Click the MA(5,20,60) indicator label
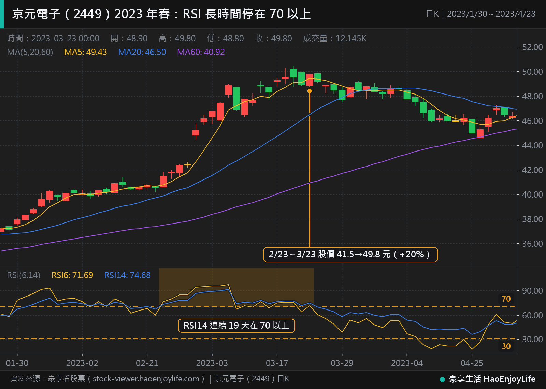 point(30,52)
